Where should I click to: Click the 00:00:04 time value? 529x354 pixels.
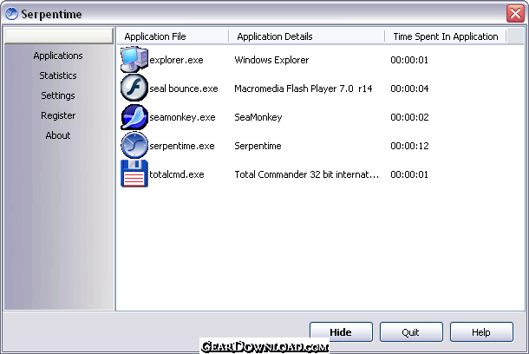point(409,88)
